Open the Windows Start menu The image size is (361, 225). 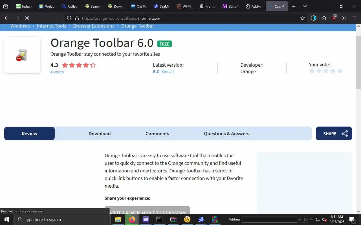point(7,219)
